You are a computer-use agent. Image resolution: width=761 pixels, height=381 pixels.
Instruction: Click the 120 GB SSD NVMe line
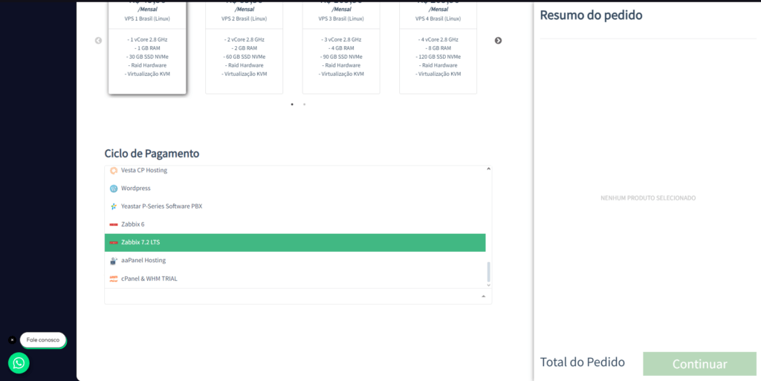pyautogui.click(x=438, y=56)
